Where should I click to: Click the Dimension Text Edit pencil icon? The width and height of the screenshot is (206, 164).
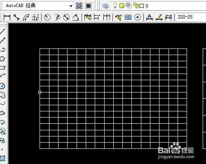point(159,17)
